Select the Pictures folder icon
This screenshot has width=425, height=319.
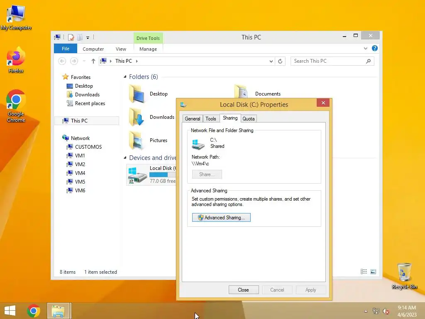click(137, 140)
